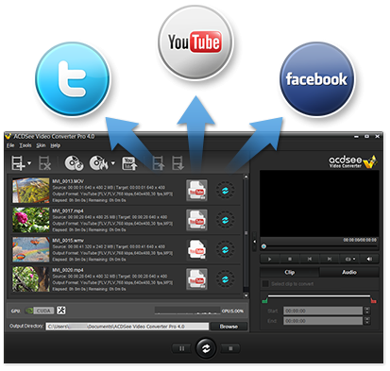Play the video preview

(x=269, y=259)
